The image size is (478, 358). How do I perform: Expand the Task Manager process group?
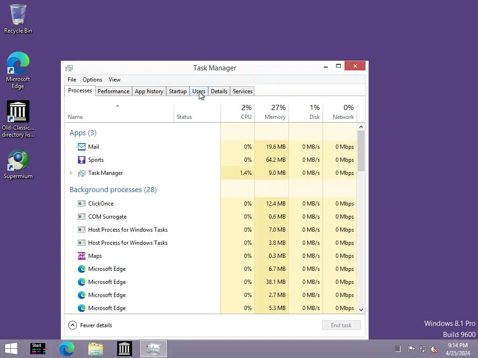coord(71,173)
